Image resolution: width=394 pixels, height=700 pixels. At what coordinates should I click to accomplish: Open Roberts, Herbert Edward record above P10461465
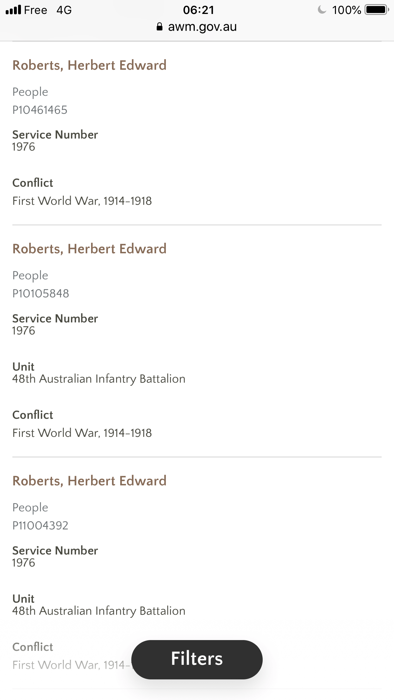pos(89,65)
